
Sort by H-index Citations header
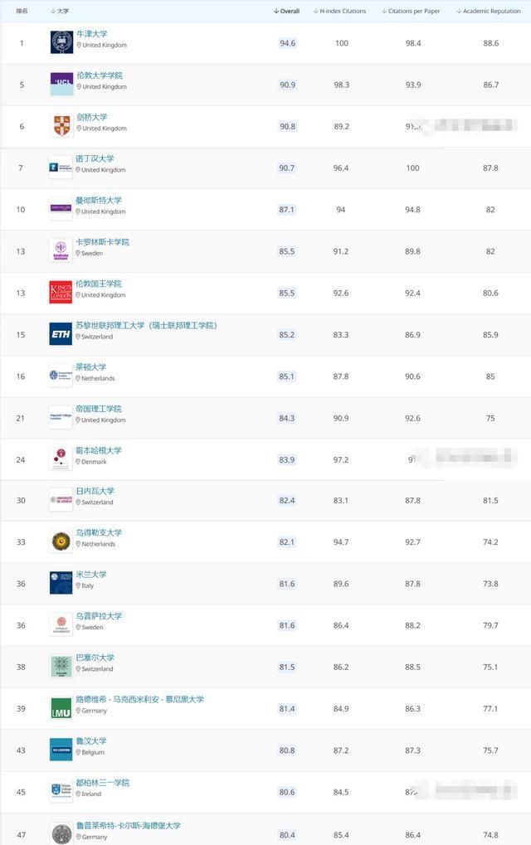click(x=339, y=11)
